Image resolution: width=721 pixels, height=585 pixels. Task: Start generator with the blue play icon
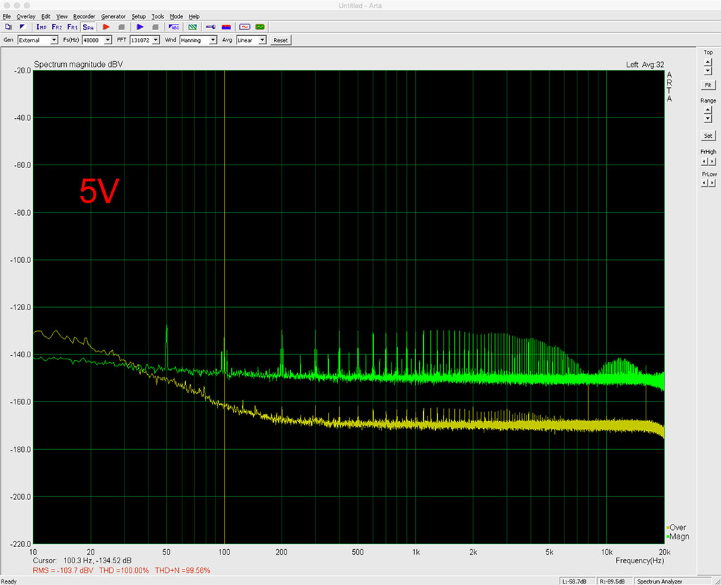pyautogui.click(x=140, y=27)
